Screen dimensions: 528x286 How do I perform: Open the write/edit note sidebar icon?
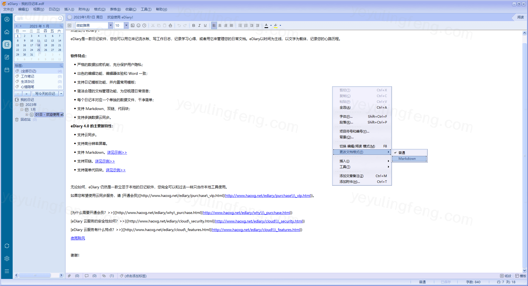(7, 57)
